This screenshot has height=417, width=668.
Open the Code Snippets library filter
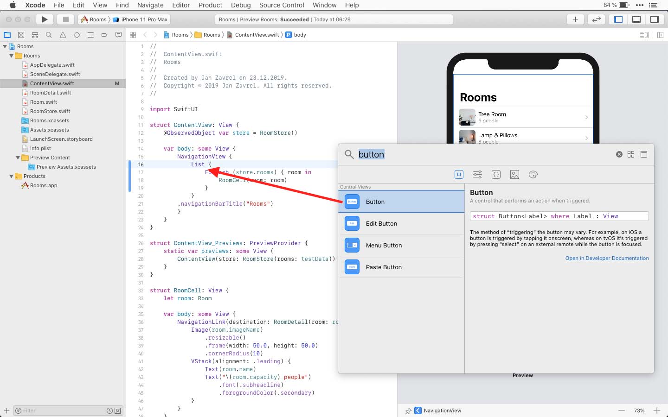496,174
